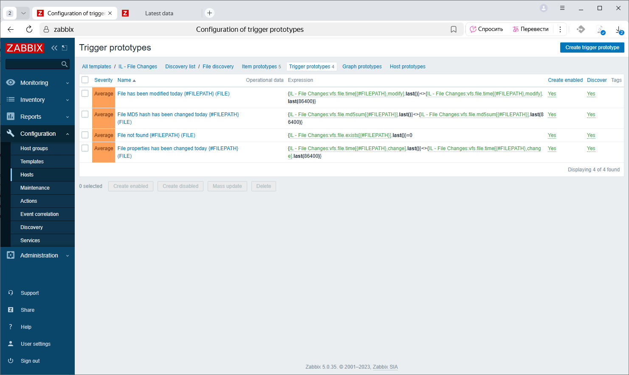Switch to the Latest data browser tab
Image resolution: width=629 pixels, height=375 pixels.
[159, 13]
